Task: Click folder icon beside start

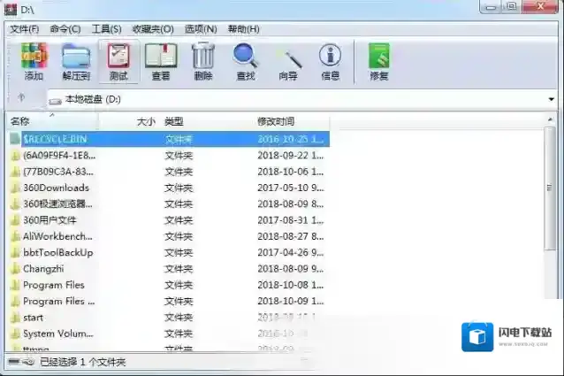Action: tap(15, 318)
